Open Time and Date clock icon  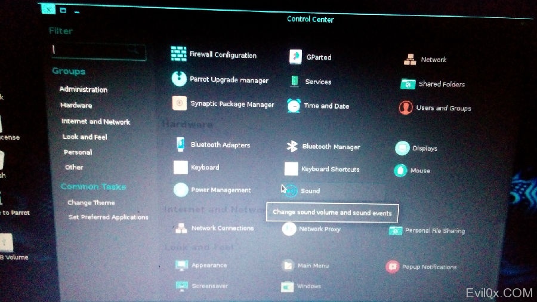click(294, 106)
